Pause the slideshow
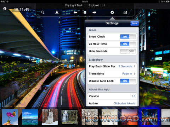The image size is (170, 127). (x=85, y=12)
